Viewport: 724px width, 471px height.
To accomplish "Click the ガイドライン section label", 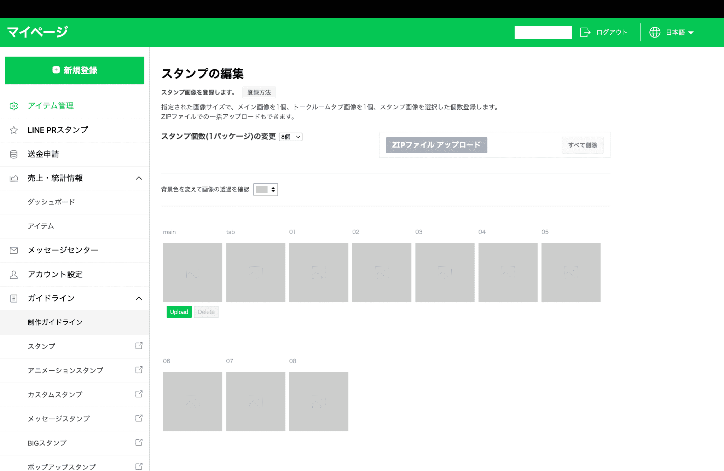I will (51, 298).
